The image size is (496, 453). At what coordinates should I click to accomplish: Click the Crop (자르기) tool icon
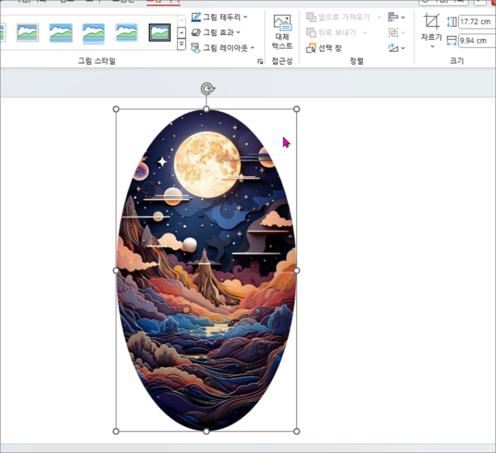[x=431, y=22]
